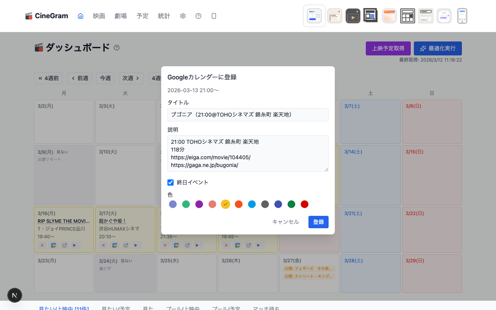Viewport: 496px width, 310px height.
Task: Open the Google Calendar icon on RIP SLYME entry
Action: click(53, 245)
